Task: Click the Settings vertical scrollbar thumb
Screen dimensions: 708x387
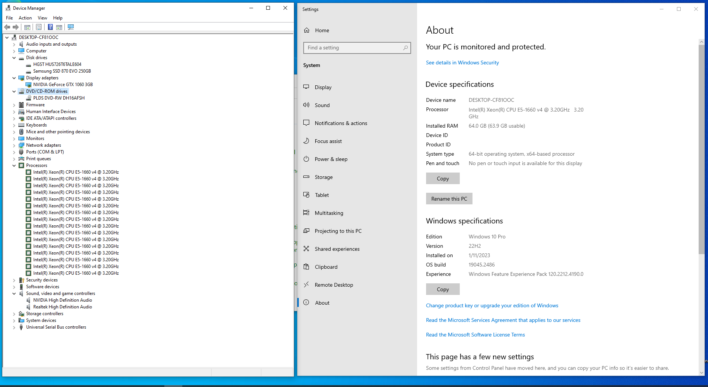Action: point(701,149)
